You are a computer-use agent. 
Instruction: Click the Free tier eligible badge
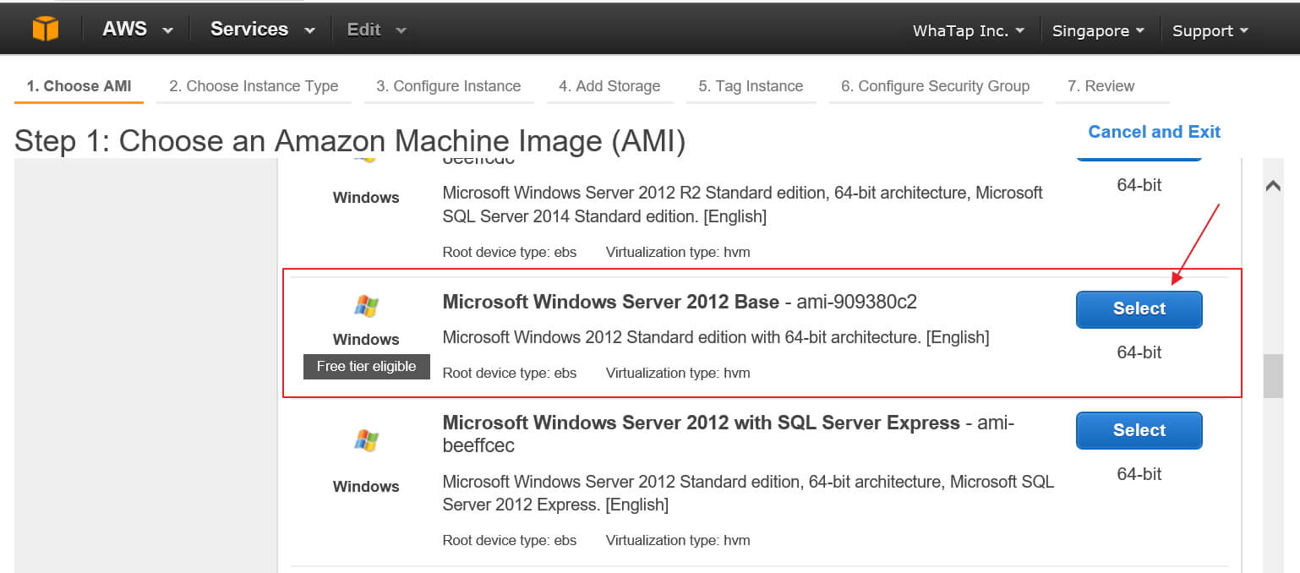coord(367,366)
